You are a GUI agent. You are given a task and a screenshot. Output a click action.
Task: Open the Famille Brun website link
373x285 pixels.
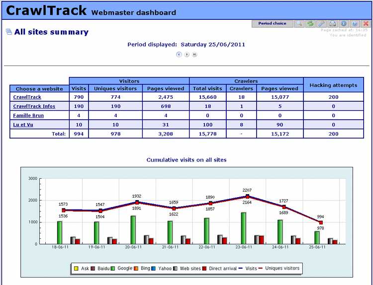pos(28,115)
